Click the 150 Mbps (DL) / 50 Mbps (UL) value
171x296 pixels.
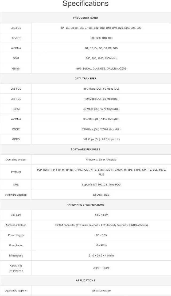[101, 89]
